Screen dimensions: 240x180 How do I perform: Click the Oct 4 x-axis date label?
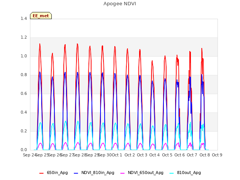tap(154, 155)
